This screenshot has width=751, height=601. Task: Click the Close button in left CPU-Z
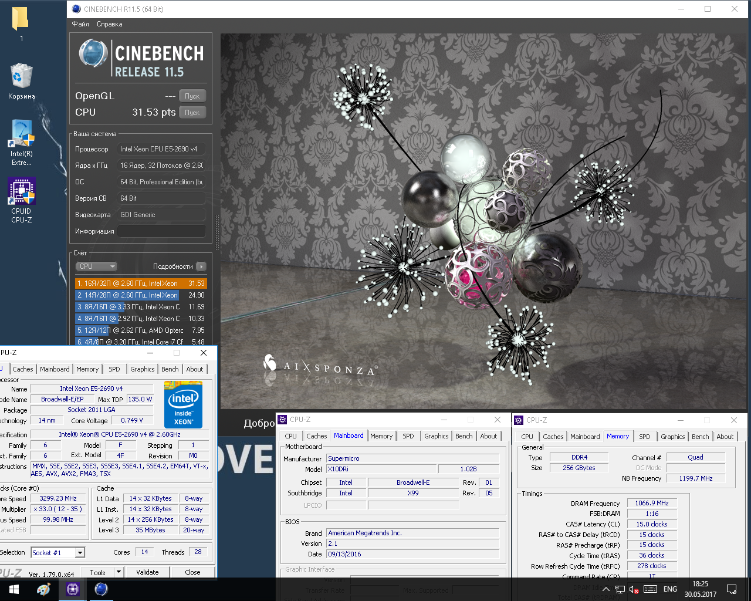pyautogui.click(x=192, y=572)
